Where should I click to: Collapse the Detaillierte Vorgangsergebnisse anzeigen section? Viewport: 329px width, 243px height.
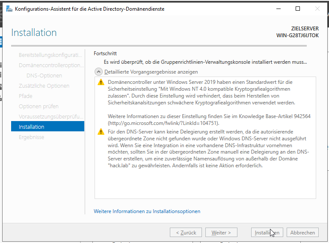click(98, 72)
